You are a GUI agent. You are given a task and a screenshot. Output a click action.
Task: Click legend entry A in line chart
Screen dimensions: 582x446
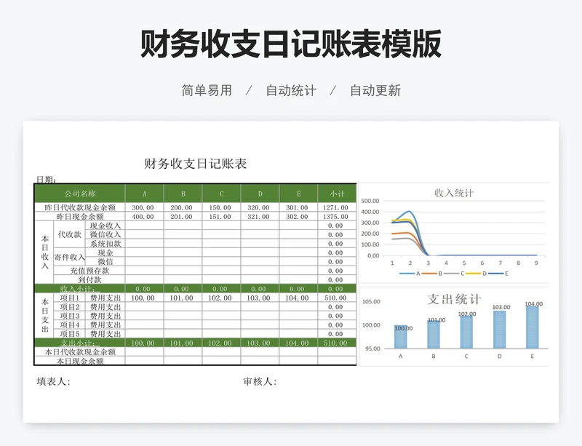pyautogui.click(x=410, y=274)
